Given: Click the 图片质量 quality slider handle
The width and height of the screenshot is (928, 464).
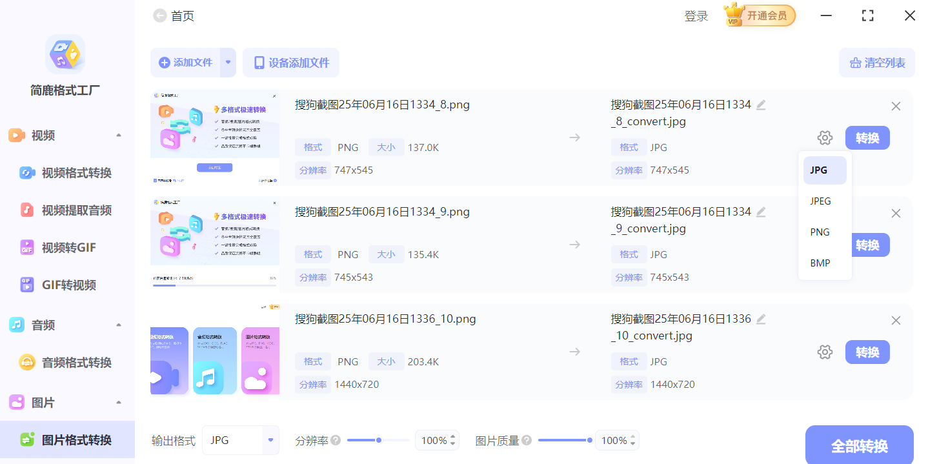Looking at the screenshot, I should coord(590,441).
